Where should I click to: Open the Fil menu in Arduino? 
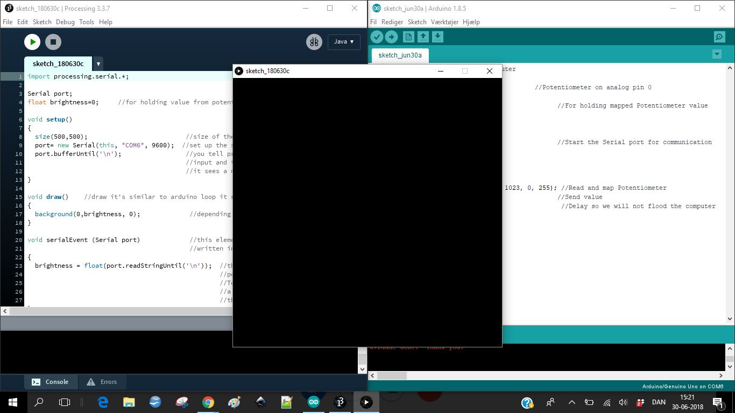pyautogui.click(x=373, y=22)
